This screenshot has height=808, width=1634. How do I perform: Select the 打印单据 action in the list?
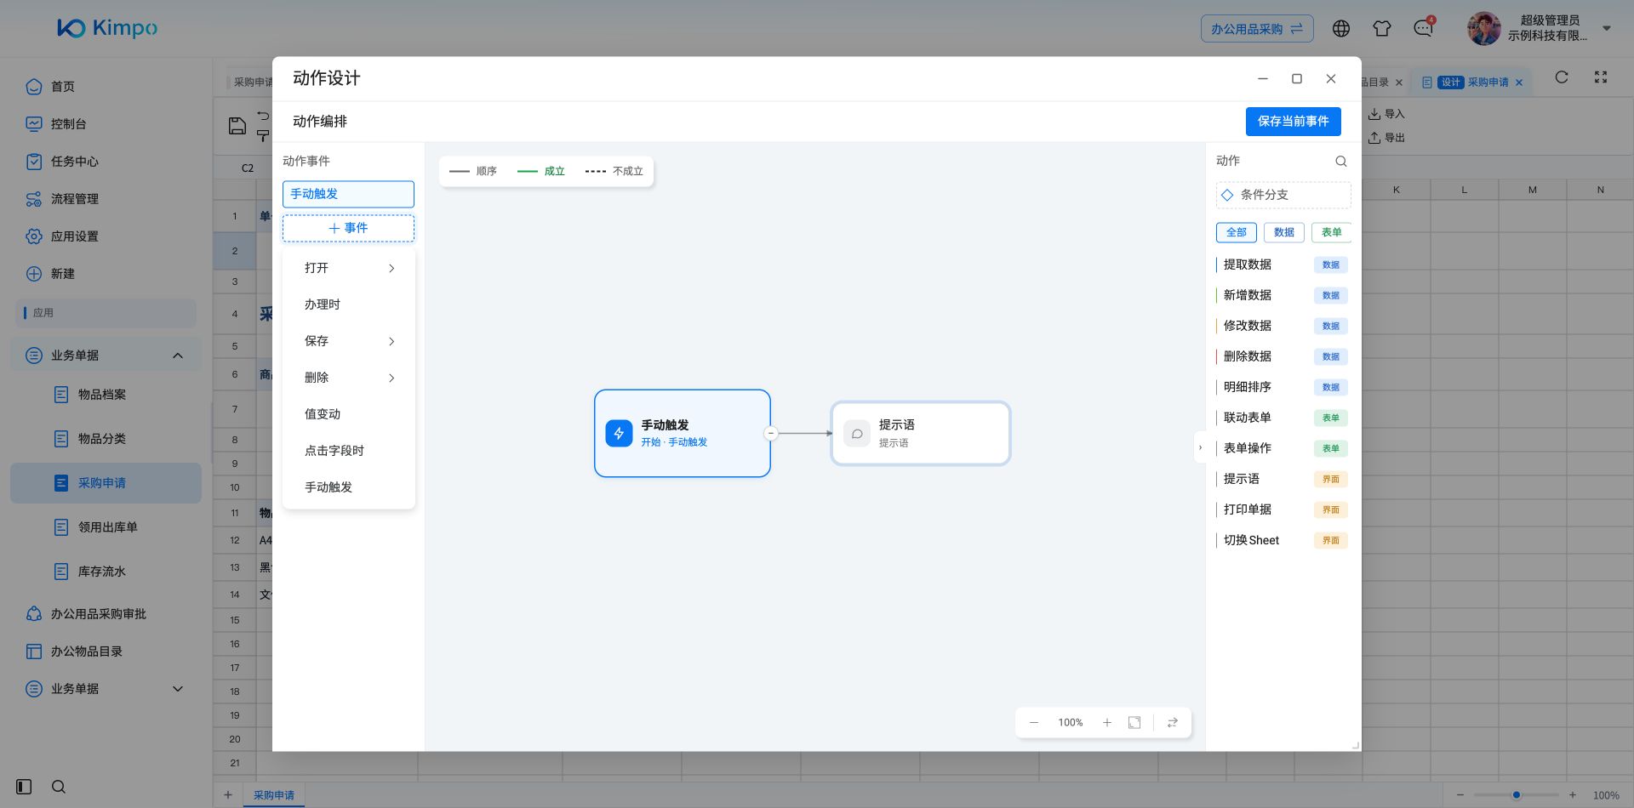(1282, 509)
